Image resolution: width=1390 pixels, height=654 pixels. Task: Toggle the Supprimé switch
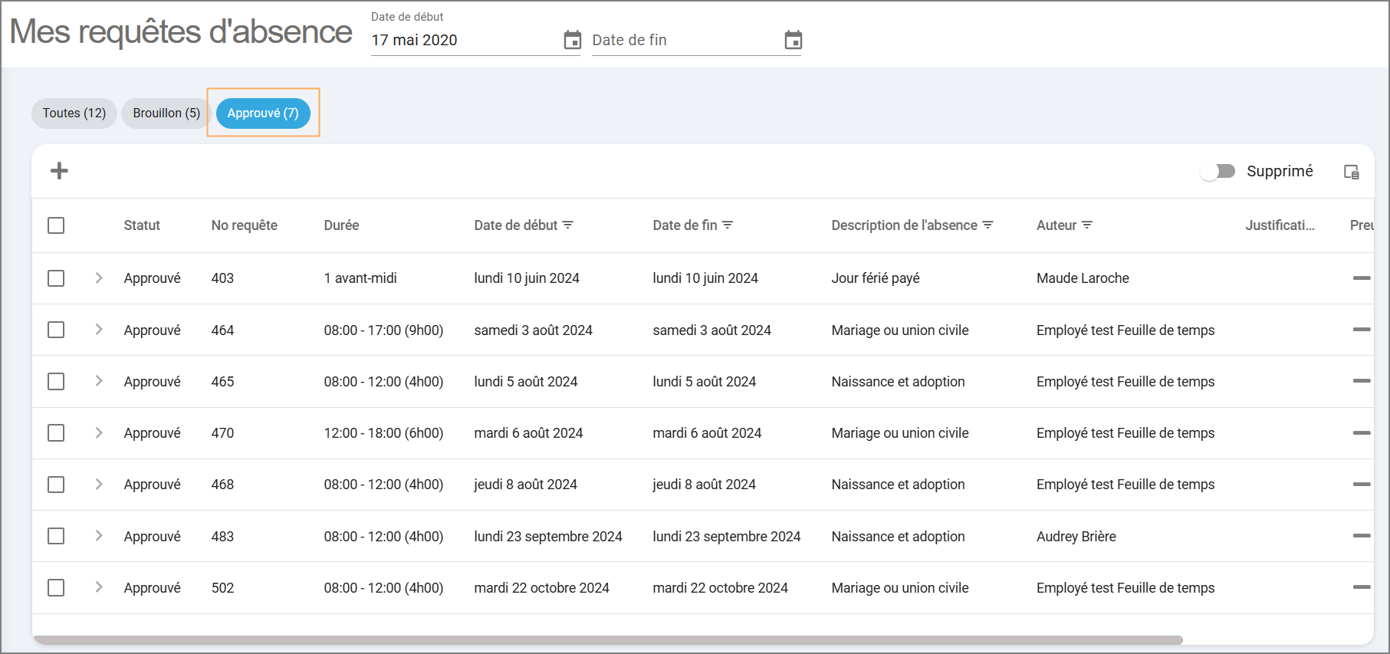click(x=1218, y=171)
